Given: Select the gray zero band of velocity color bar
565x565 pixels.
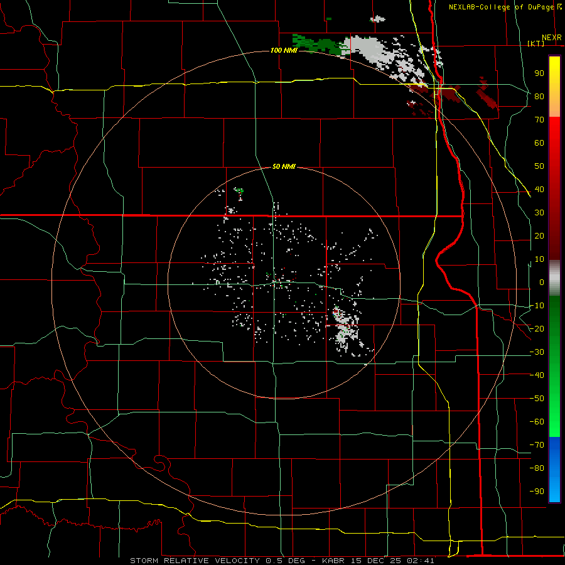Looking at the screenshot, I should [554, 278].
